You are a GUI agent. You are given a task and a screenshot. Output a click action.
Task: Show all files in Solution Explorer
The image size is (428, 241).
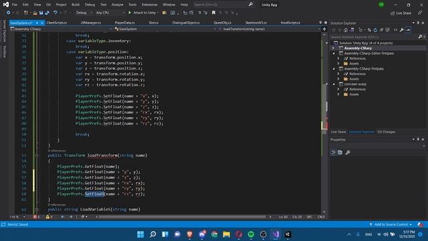(x=388, y=29)
